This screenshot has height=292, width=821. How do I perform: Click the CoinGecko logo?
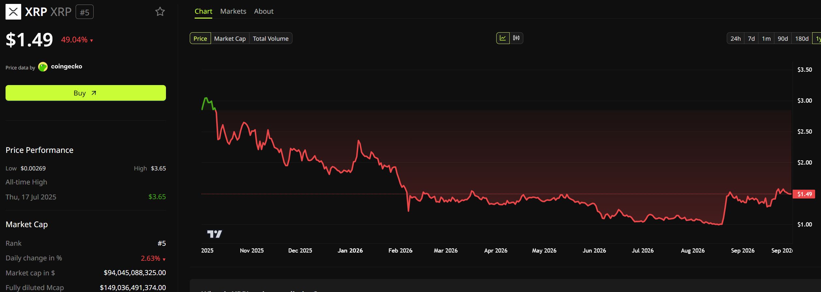[x=43, y=67]
